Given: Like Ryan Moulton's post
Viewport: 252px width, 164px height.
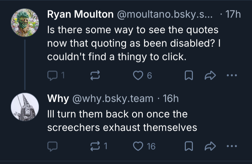Looking at the screenshot, I should click(x=138, y=76).
